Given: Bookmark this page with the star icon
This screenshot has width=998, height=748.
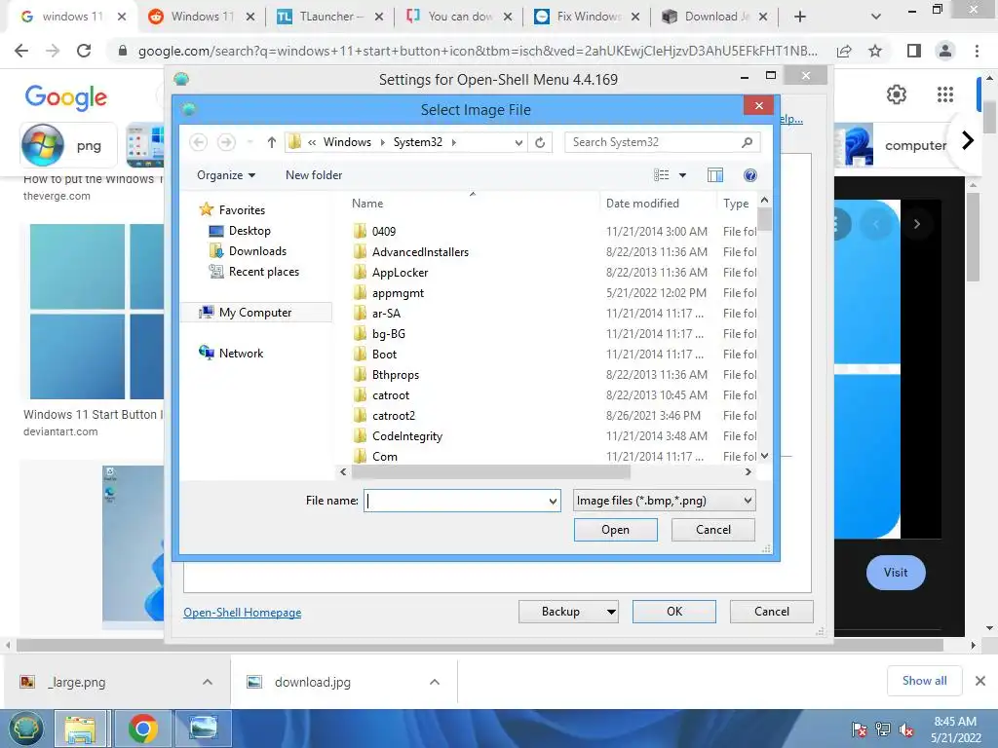Looking at the screenshot, I should pos(875,51).
